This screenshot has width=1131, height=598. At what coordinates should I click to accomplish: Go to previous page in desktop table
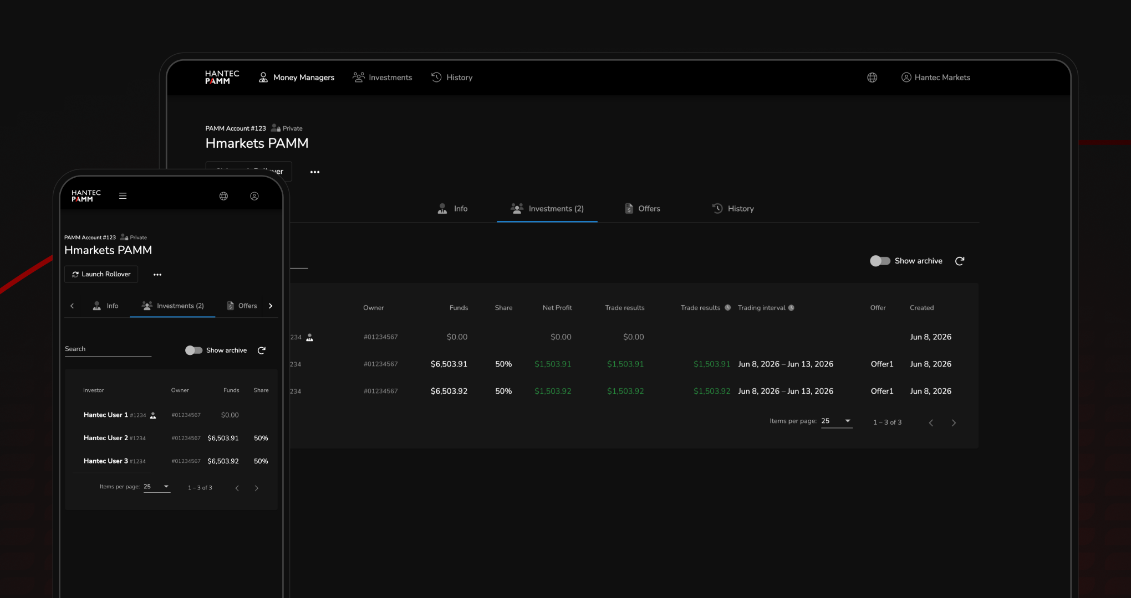point(931,422)
